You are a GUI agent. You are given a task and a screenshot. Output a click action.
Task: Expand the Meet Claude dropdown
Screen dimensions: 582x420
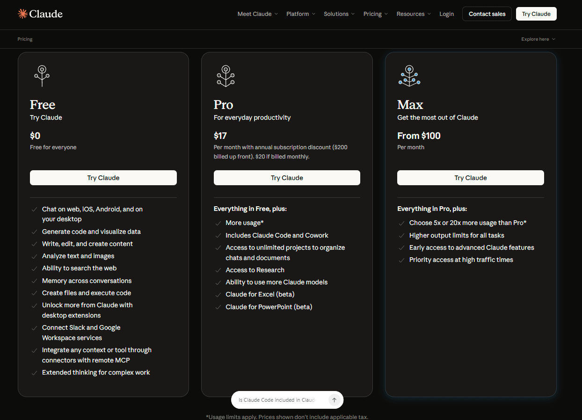[x=257, y=14]
